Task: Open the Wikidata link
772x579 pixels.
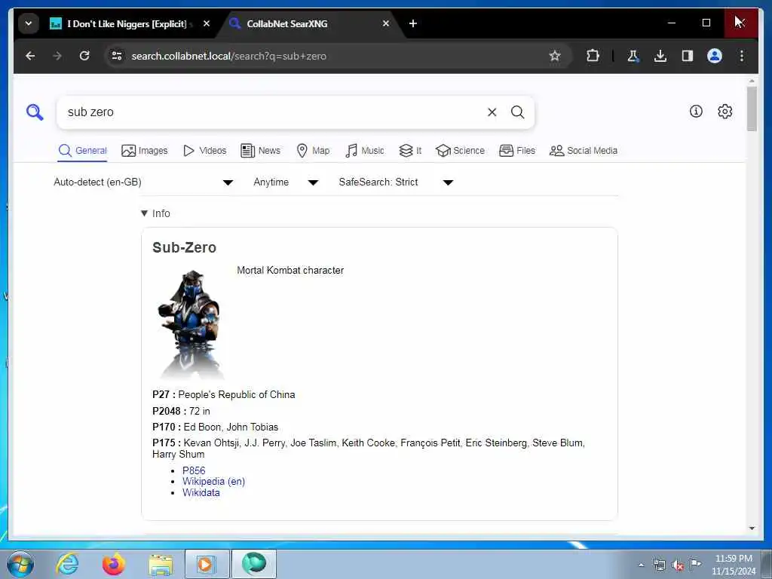Action: pos(201,492)
